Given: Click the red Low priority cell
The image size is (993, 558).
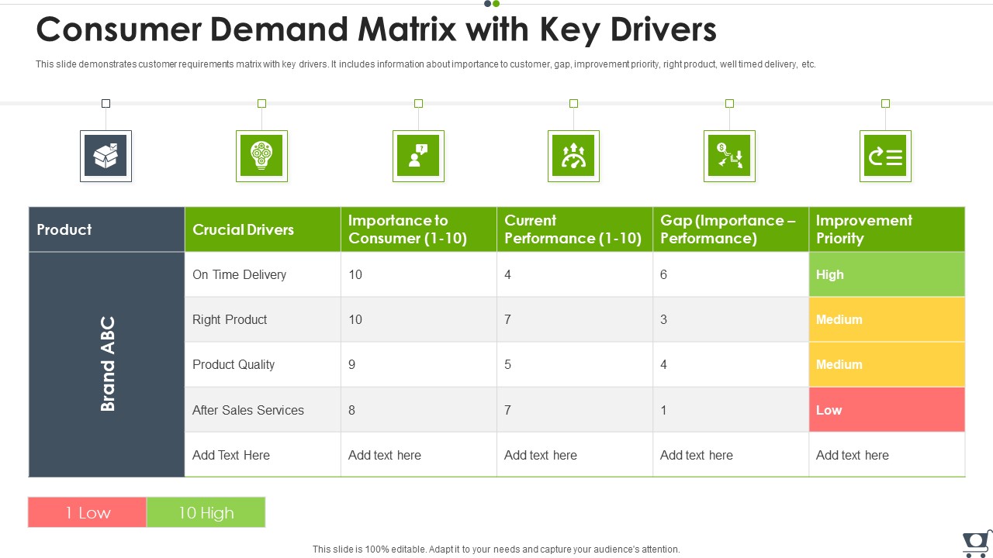Looking at the screenshot, I should [x=887, y=410].
